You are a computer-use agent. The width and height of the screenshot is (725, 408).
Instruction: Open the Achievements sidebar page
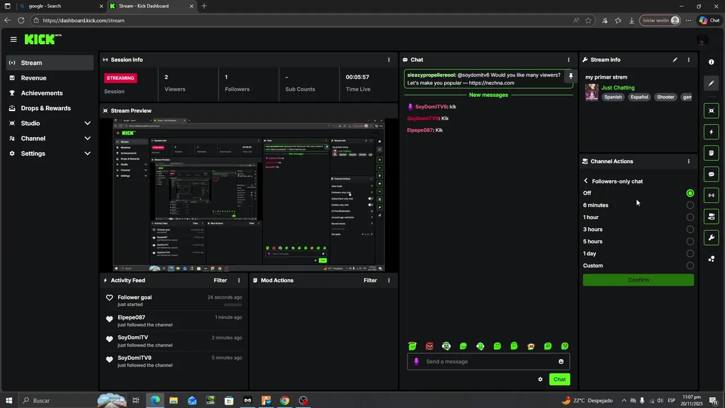pos(50,93)
